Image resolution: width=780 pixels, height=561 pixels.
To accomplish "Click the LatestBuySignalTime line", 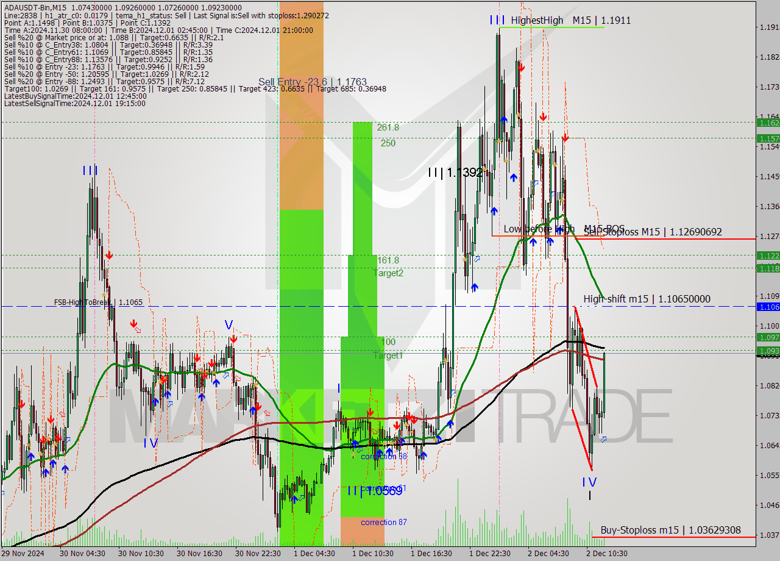I will pos(75,96).
